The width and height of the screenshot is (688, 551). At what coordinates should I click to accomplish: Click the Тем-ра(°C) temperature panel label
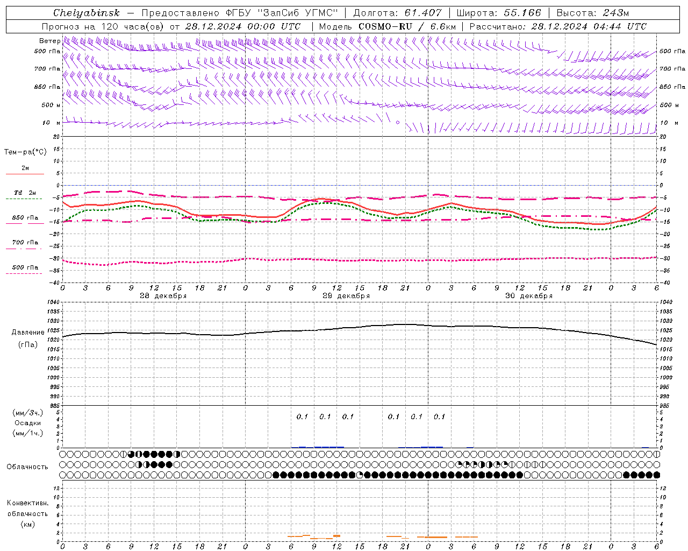[25, 152]
